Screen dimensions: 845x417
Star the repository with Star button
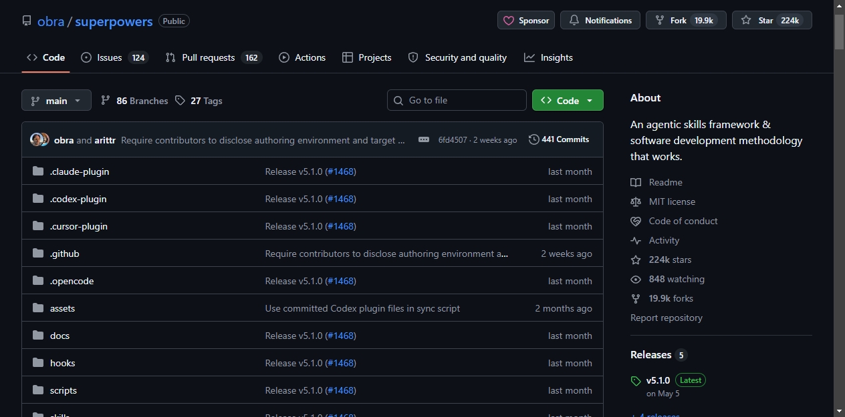click(x=772, y=21)
